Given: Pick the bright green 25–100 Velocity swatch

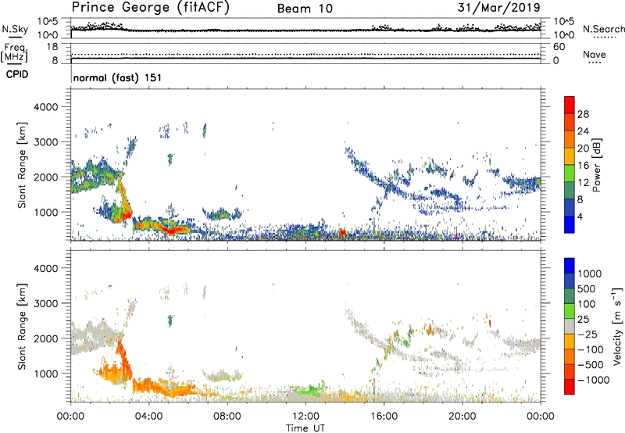Looking at the screenshot, I should tap(570, 311).
